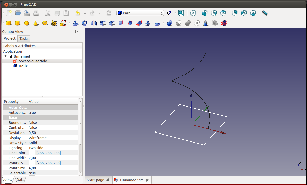The width and height of the screenshot is (307, 185).
Task: Collapse the Unnamed document tree node
Action: [6, 56]
